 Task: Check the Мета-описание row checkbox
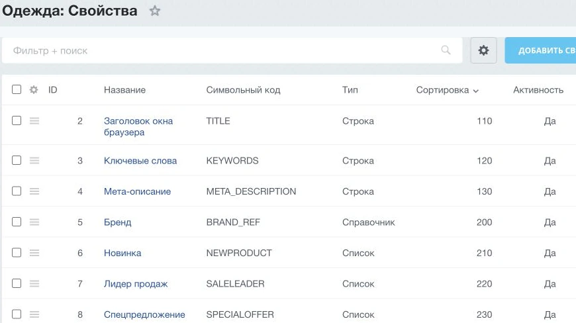pos(17,191)
